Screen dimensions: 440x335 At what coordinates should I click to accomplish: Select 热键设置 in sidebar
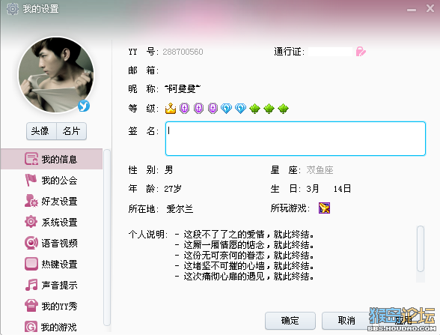point(52,264)
